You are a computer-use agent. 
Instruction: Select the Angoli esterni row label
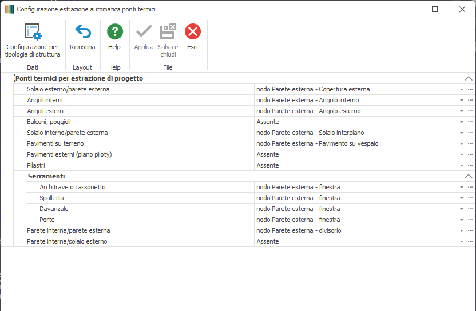tap(46, 111)
